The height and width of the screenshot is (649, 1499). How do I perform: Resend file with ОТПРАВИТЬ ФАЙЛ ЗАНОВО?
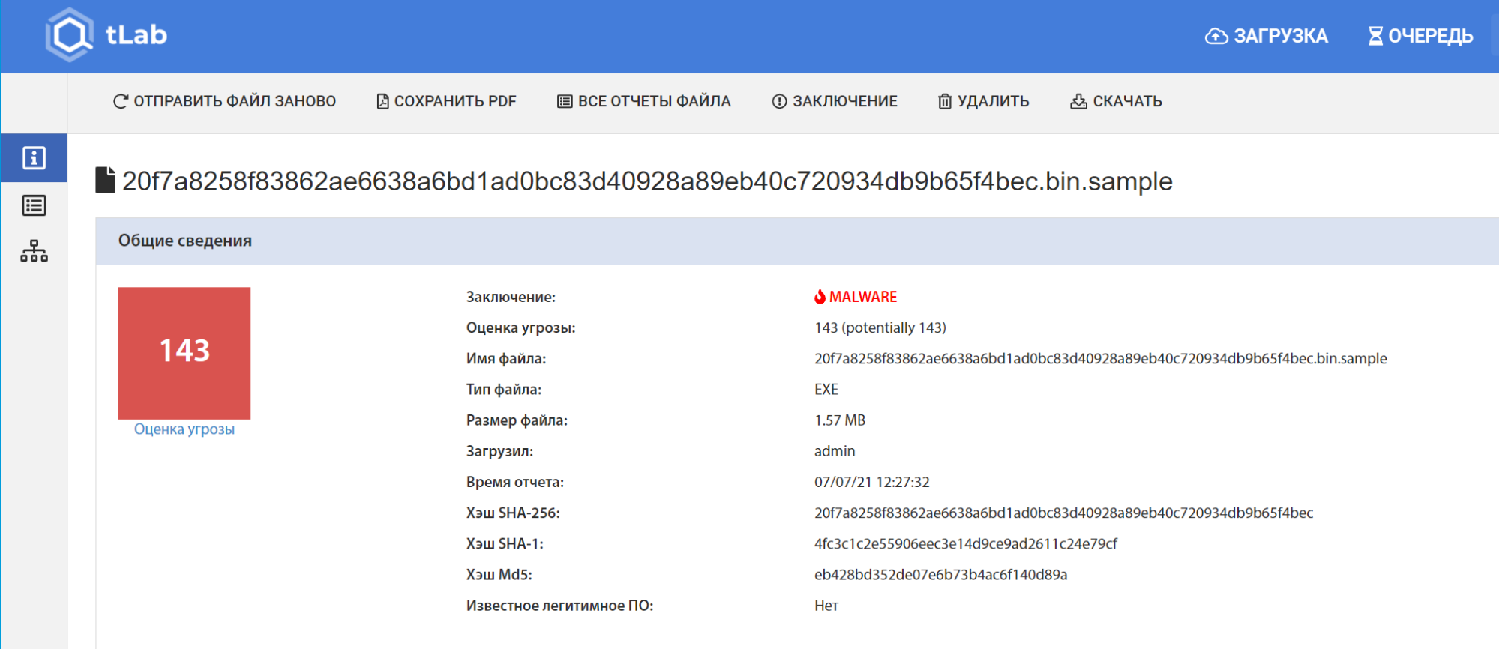224,101
